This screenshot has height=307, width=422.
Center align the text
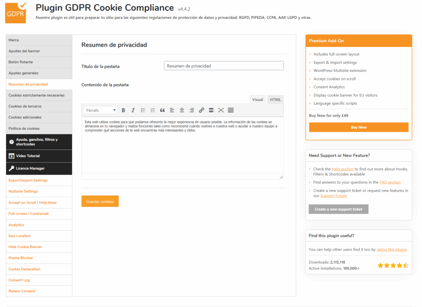click(182, 110)
